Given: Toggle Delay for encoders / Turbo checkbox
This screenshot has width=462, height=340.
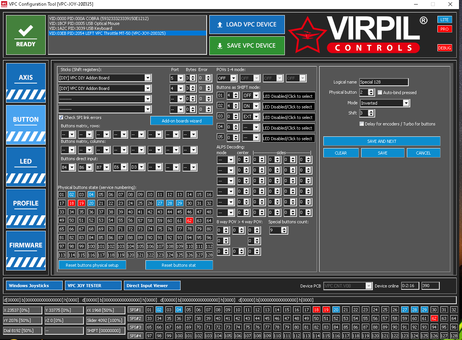Looking at the screenshot, I should point(362,124).
